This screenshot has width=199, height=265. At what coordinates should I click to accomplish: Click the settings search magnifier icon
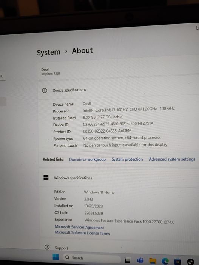pos(1,76)
